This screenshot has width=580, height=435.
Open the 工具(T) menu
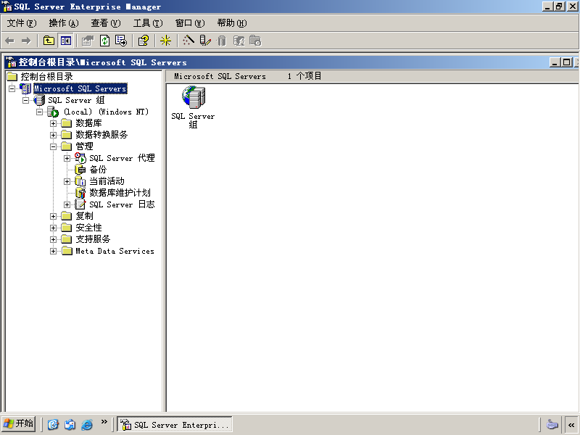148,23
